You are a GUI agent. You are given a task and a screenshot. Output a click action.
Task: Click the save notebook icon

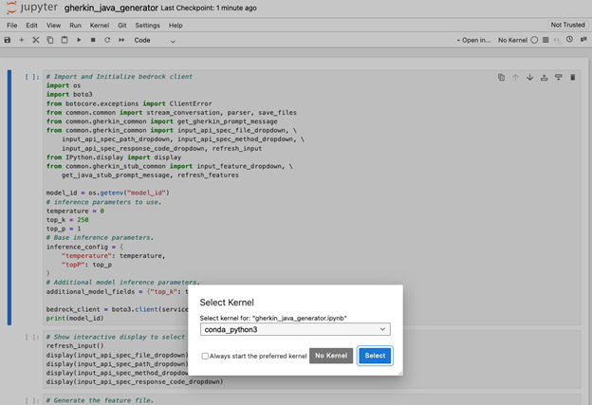(x=9, y=41)
